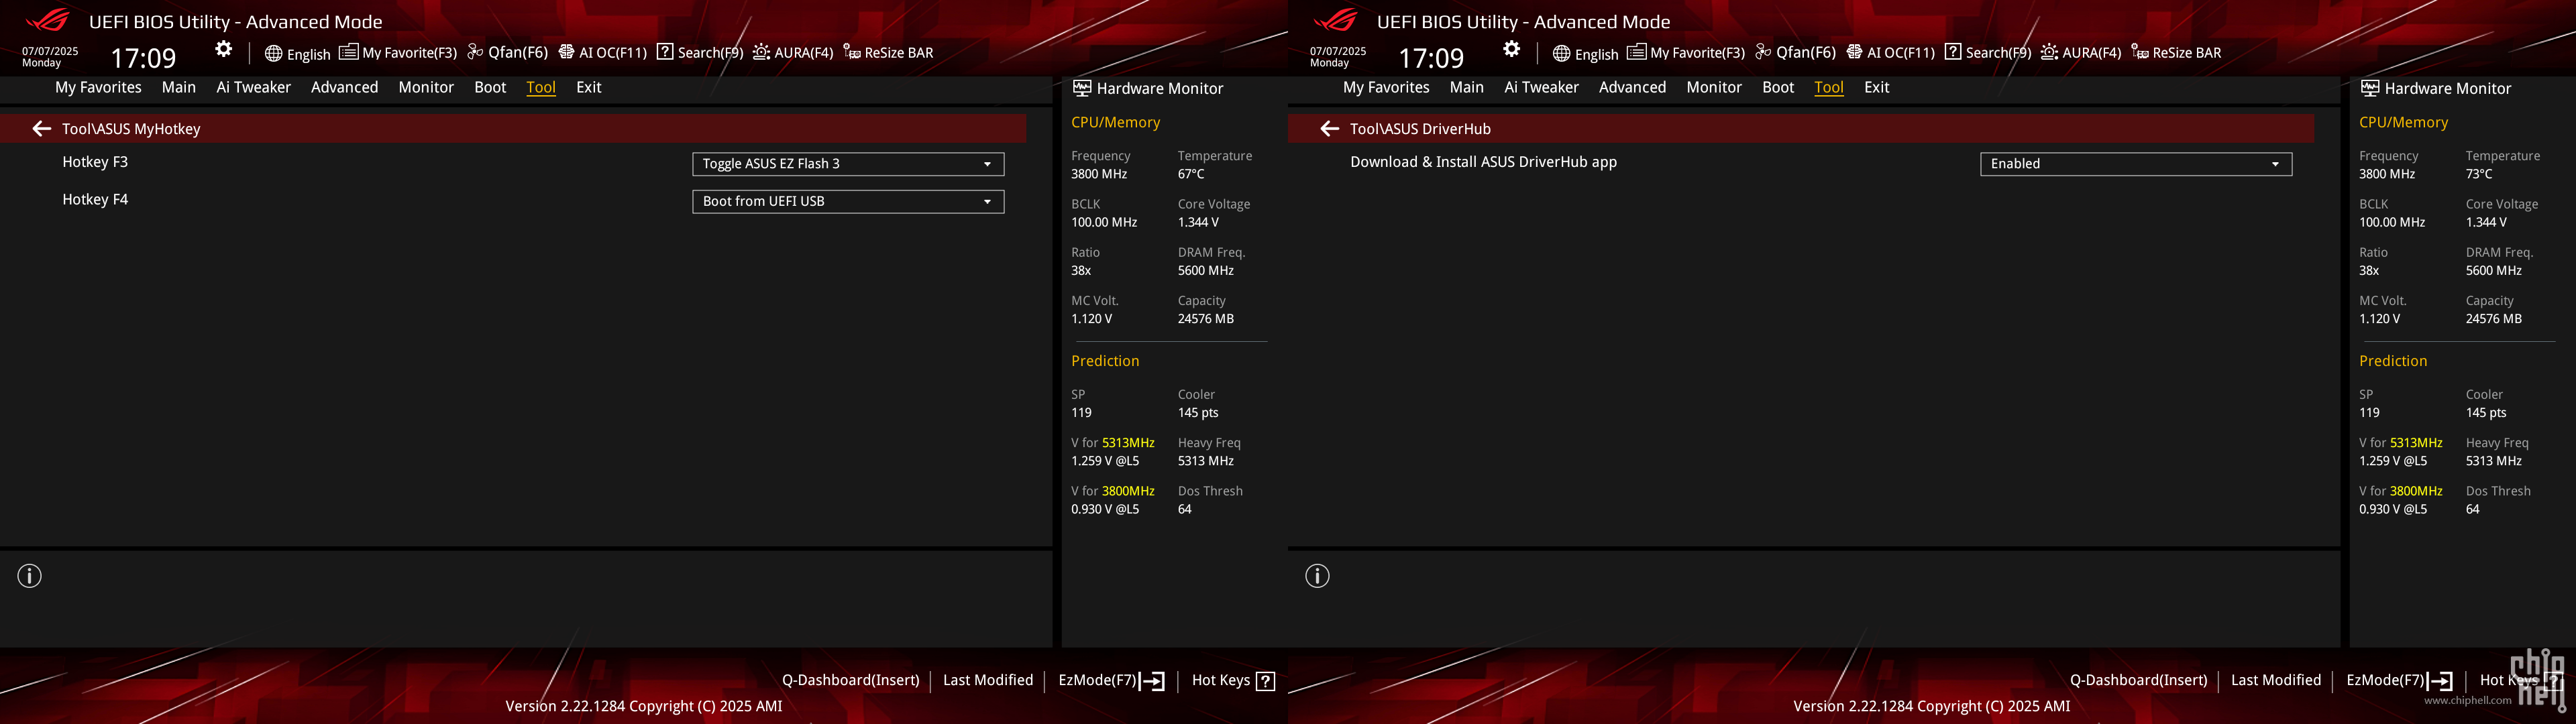This screenshot has width=2576, height=724.
Task: Click ReSize BAR icon in right window
Action: [2140, 52]
